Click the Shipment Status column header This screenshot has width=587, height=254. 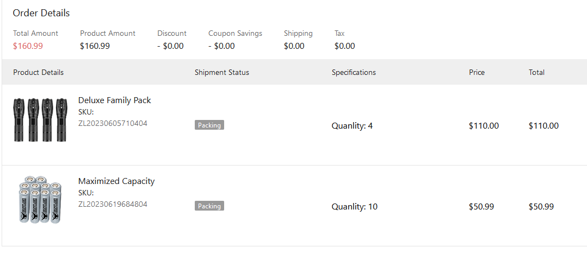(222, 72)
